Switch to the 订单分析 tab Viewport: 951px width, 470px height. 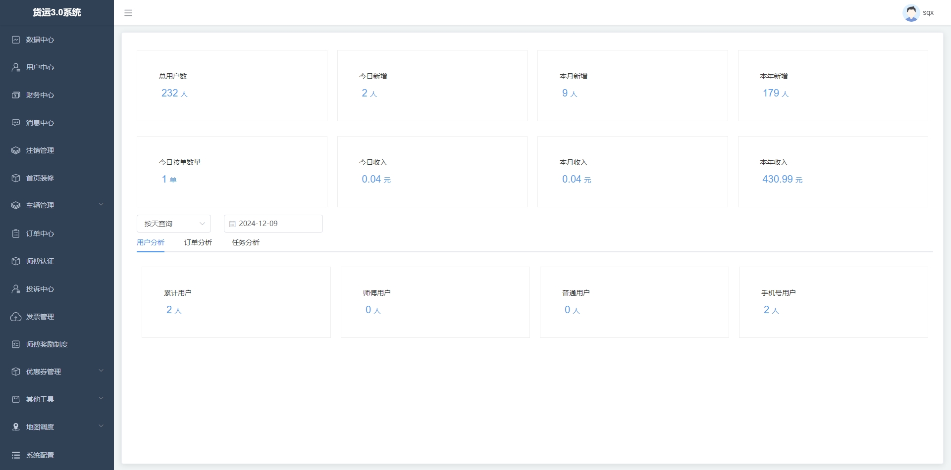tap(198, 242)
